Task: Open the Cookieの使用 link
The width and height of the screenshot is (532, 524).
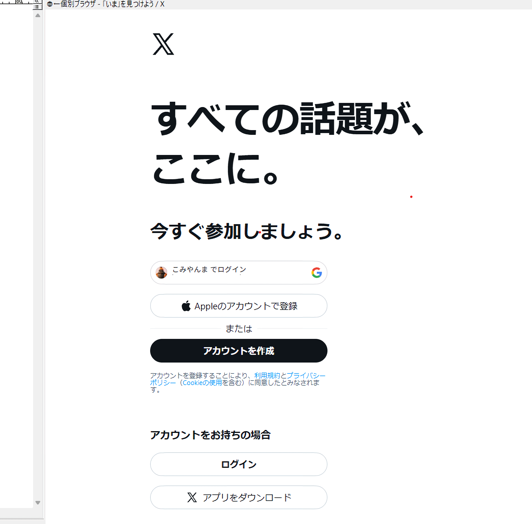Action: point(202,383)
